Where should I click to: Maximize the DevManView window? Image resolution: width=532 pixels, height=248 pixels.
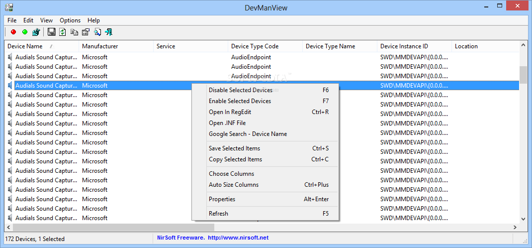[499, 6]
